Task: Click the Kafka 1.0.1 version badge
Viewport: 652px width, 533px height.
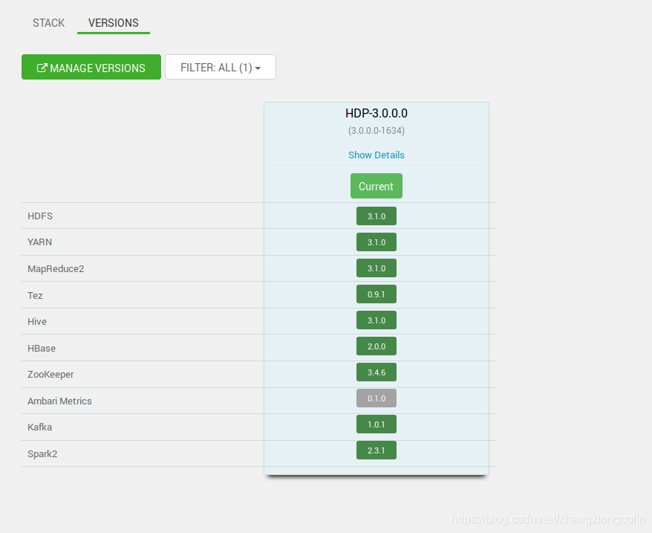Action: pos(376,424)
